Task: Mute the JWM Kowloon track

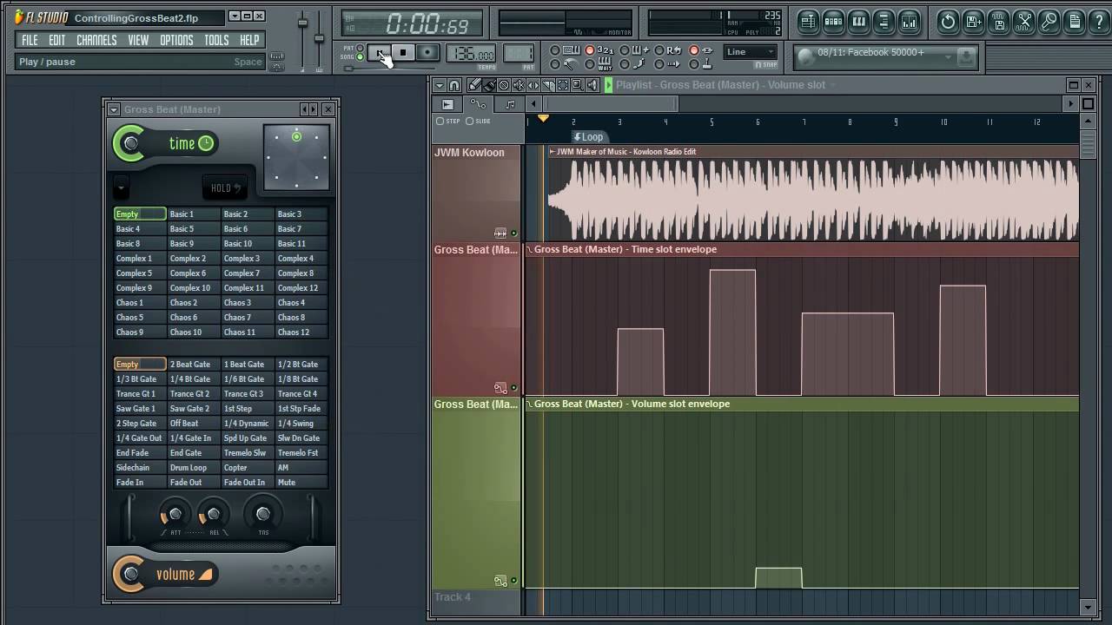Action: [513, 233]
